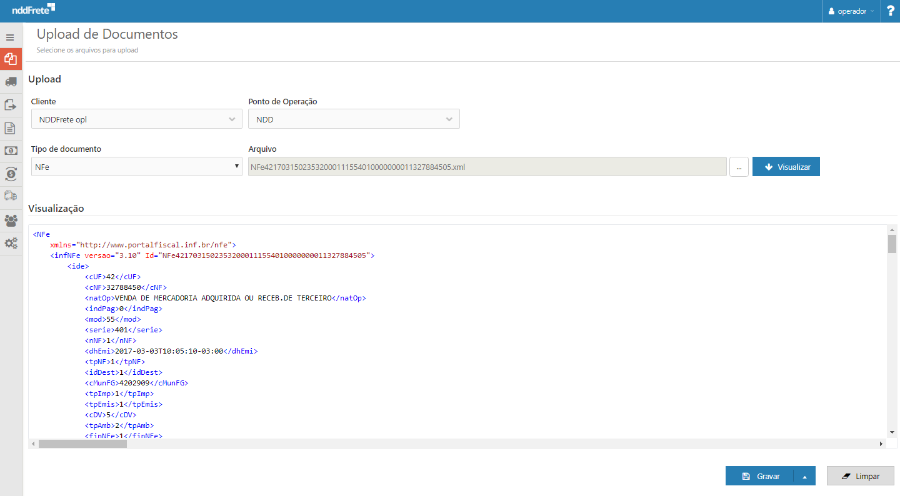Click the export arrow sidebar icon
The width and height of the screenshot is (900, 496).
coord(10,105)
